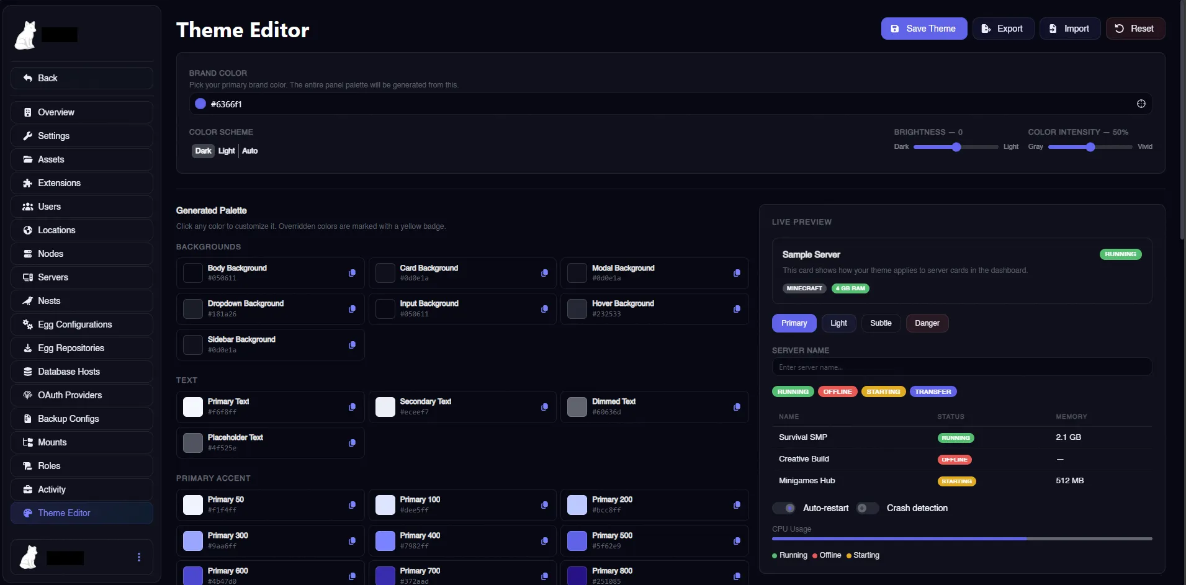Copy the Primary 500 color value
1186x585 pixels.
coord(737,541)
